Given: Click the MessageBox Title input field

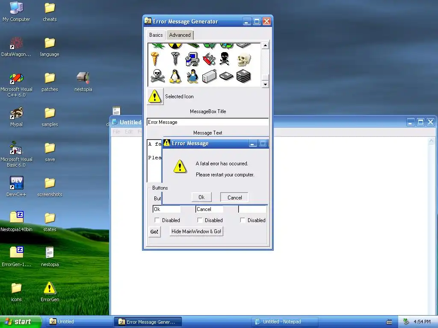Looking at the screenshot, I should point(207,122).
